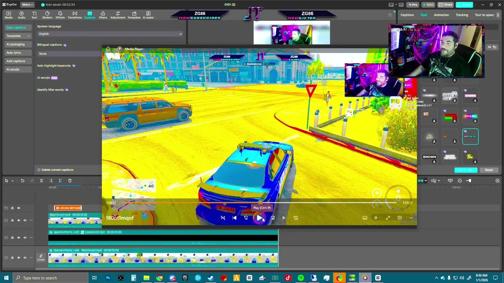Open the selection tool mode dropdown arrow
Screen dimensions: 504x283
coord(12,181)
